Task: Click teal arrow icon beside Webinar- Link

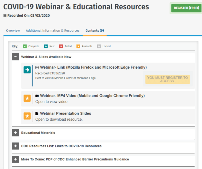Action: [x=27, y=70]
